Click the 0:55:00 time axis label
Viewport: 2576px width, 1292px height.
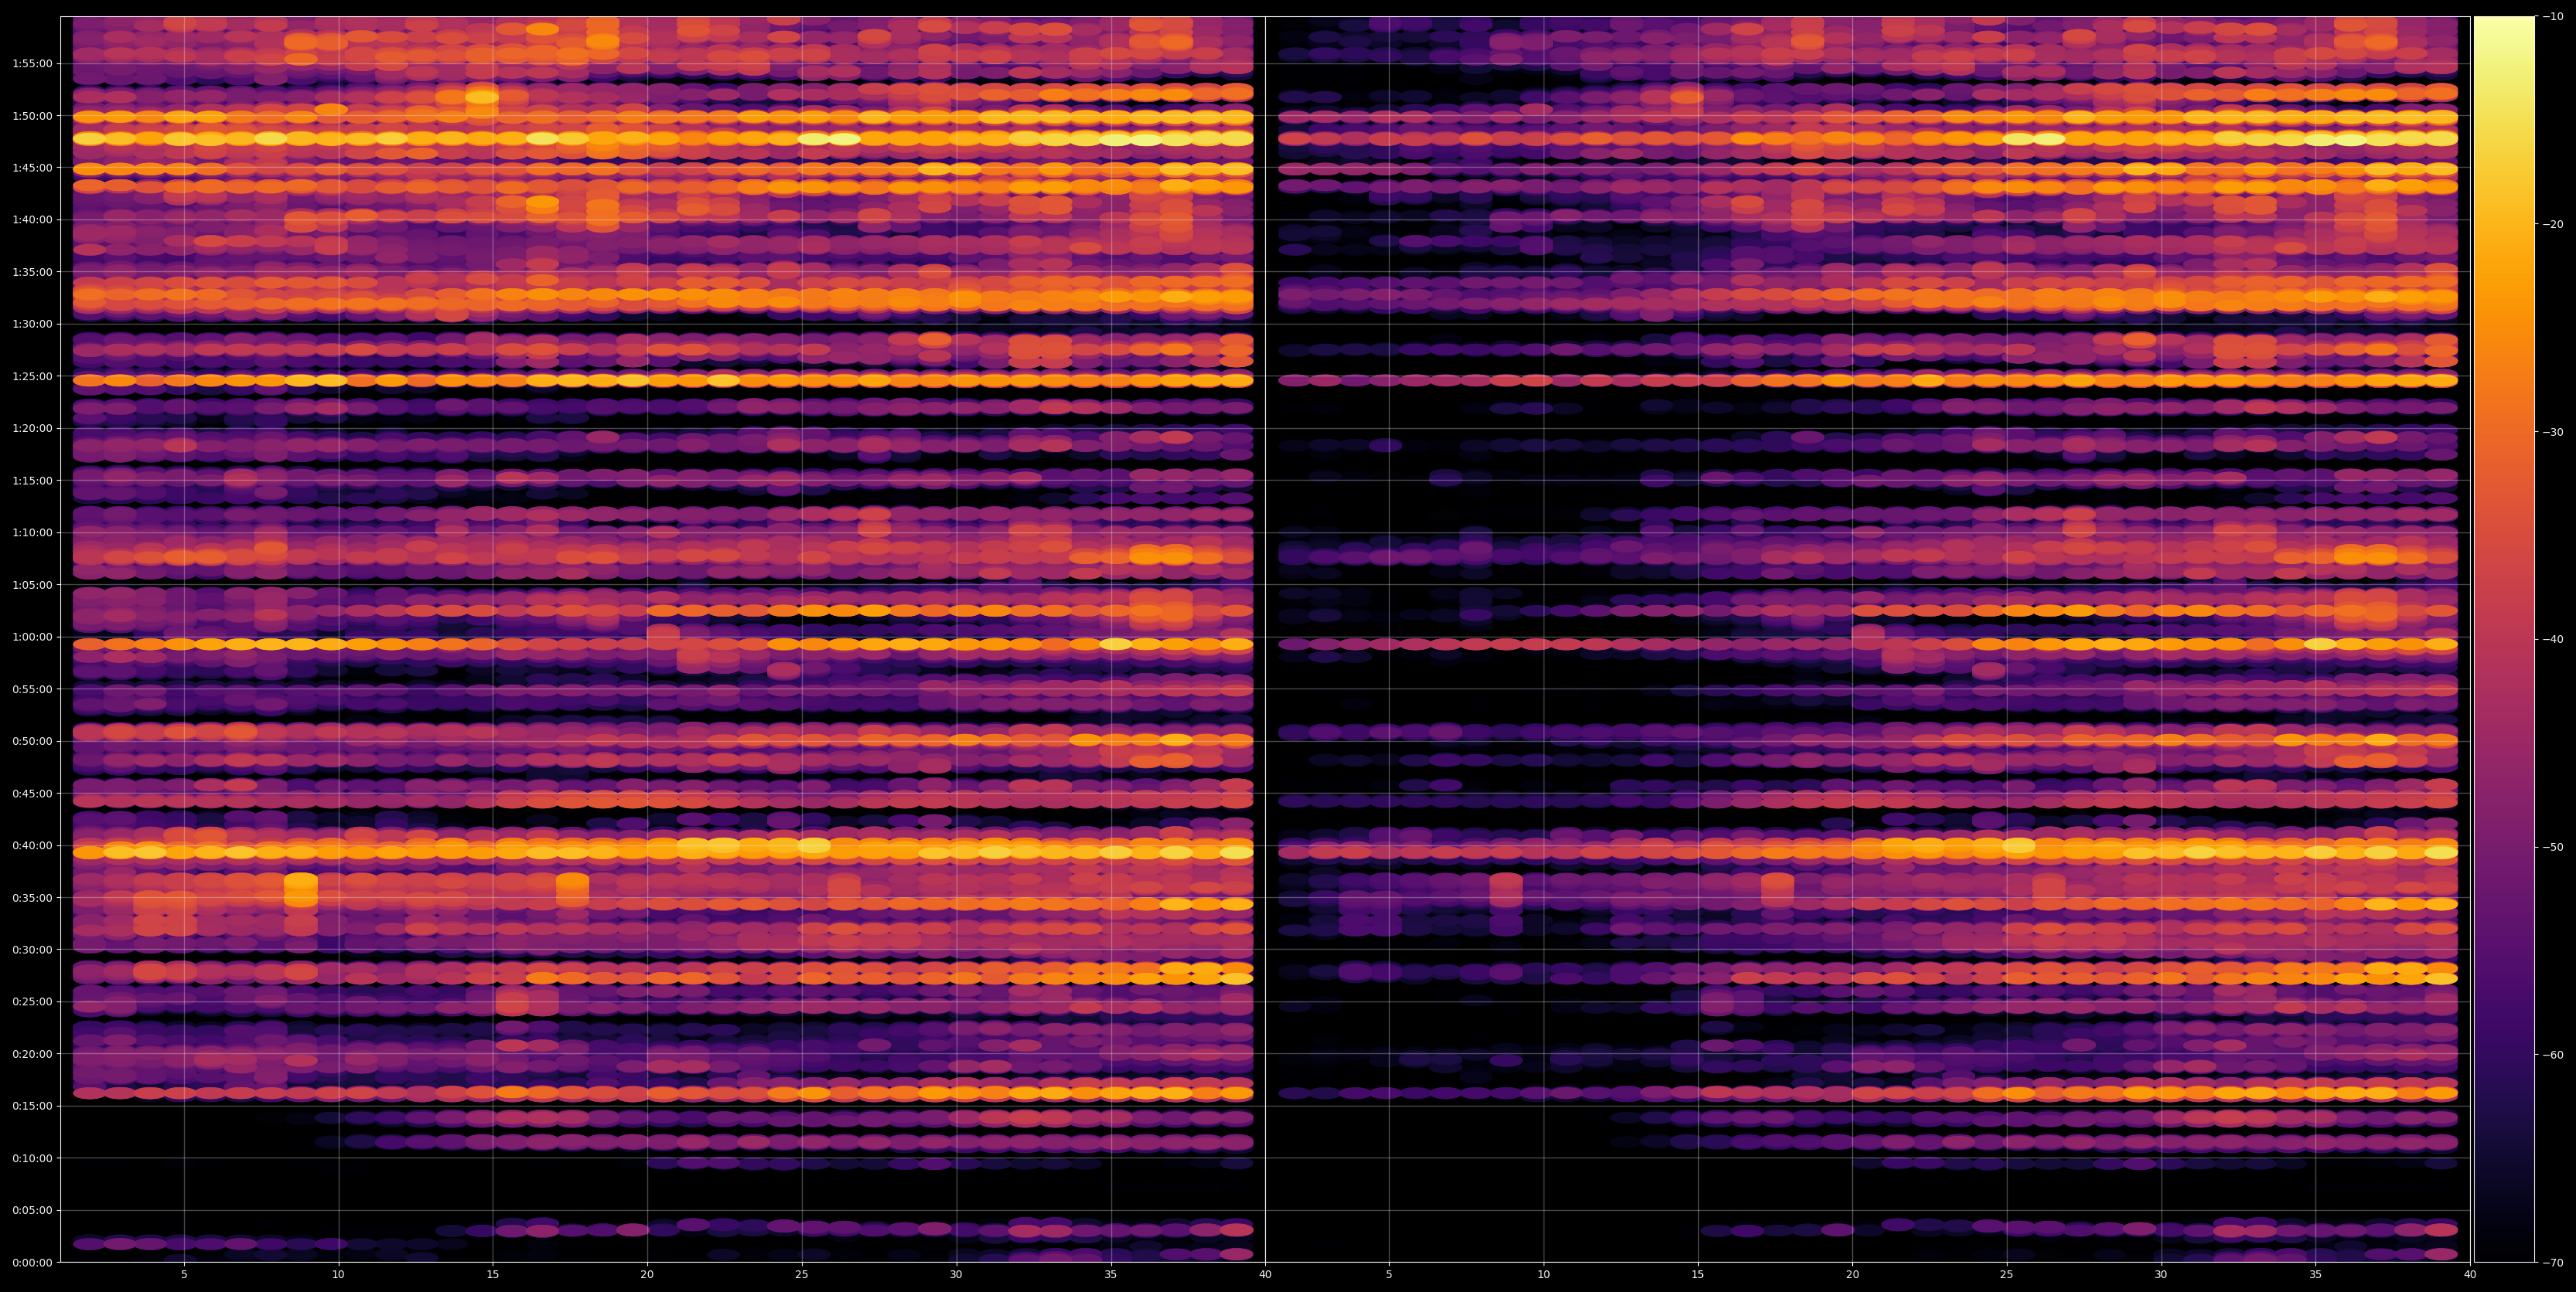pos(32,688)
